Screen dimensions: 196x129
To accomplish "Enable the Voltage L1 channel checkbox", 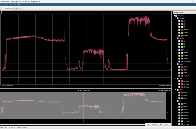I will (x=179, y=21).
